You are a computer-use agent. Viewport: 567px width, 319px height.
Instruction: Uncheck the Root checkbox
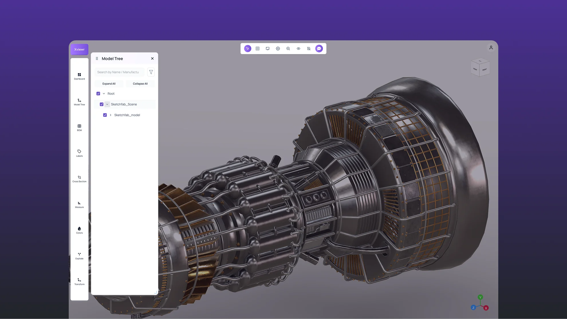pyautogui.click(x=98, y=94)
